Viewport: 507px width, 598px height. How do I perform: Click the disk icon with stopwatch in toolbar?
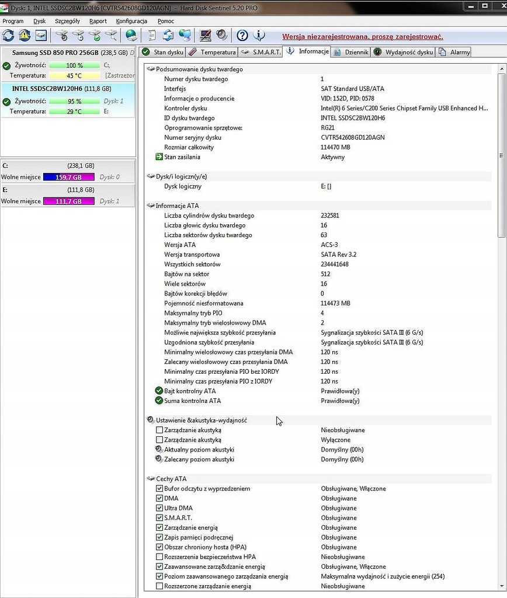point(62,36)
